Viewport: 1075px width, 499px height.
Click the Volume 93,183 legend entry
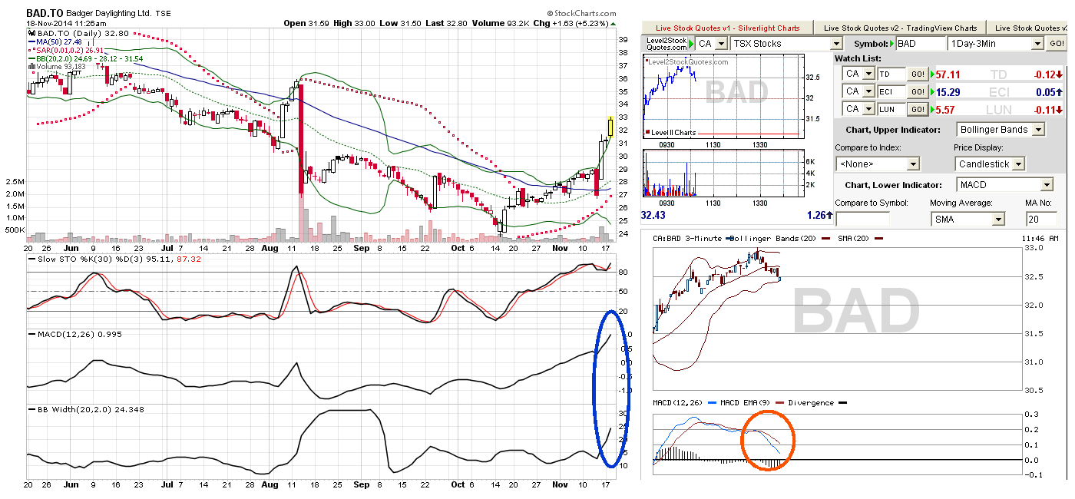click(56, 67)
